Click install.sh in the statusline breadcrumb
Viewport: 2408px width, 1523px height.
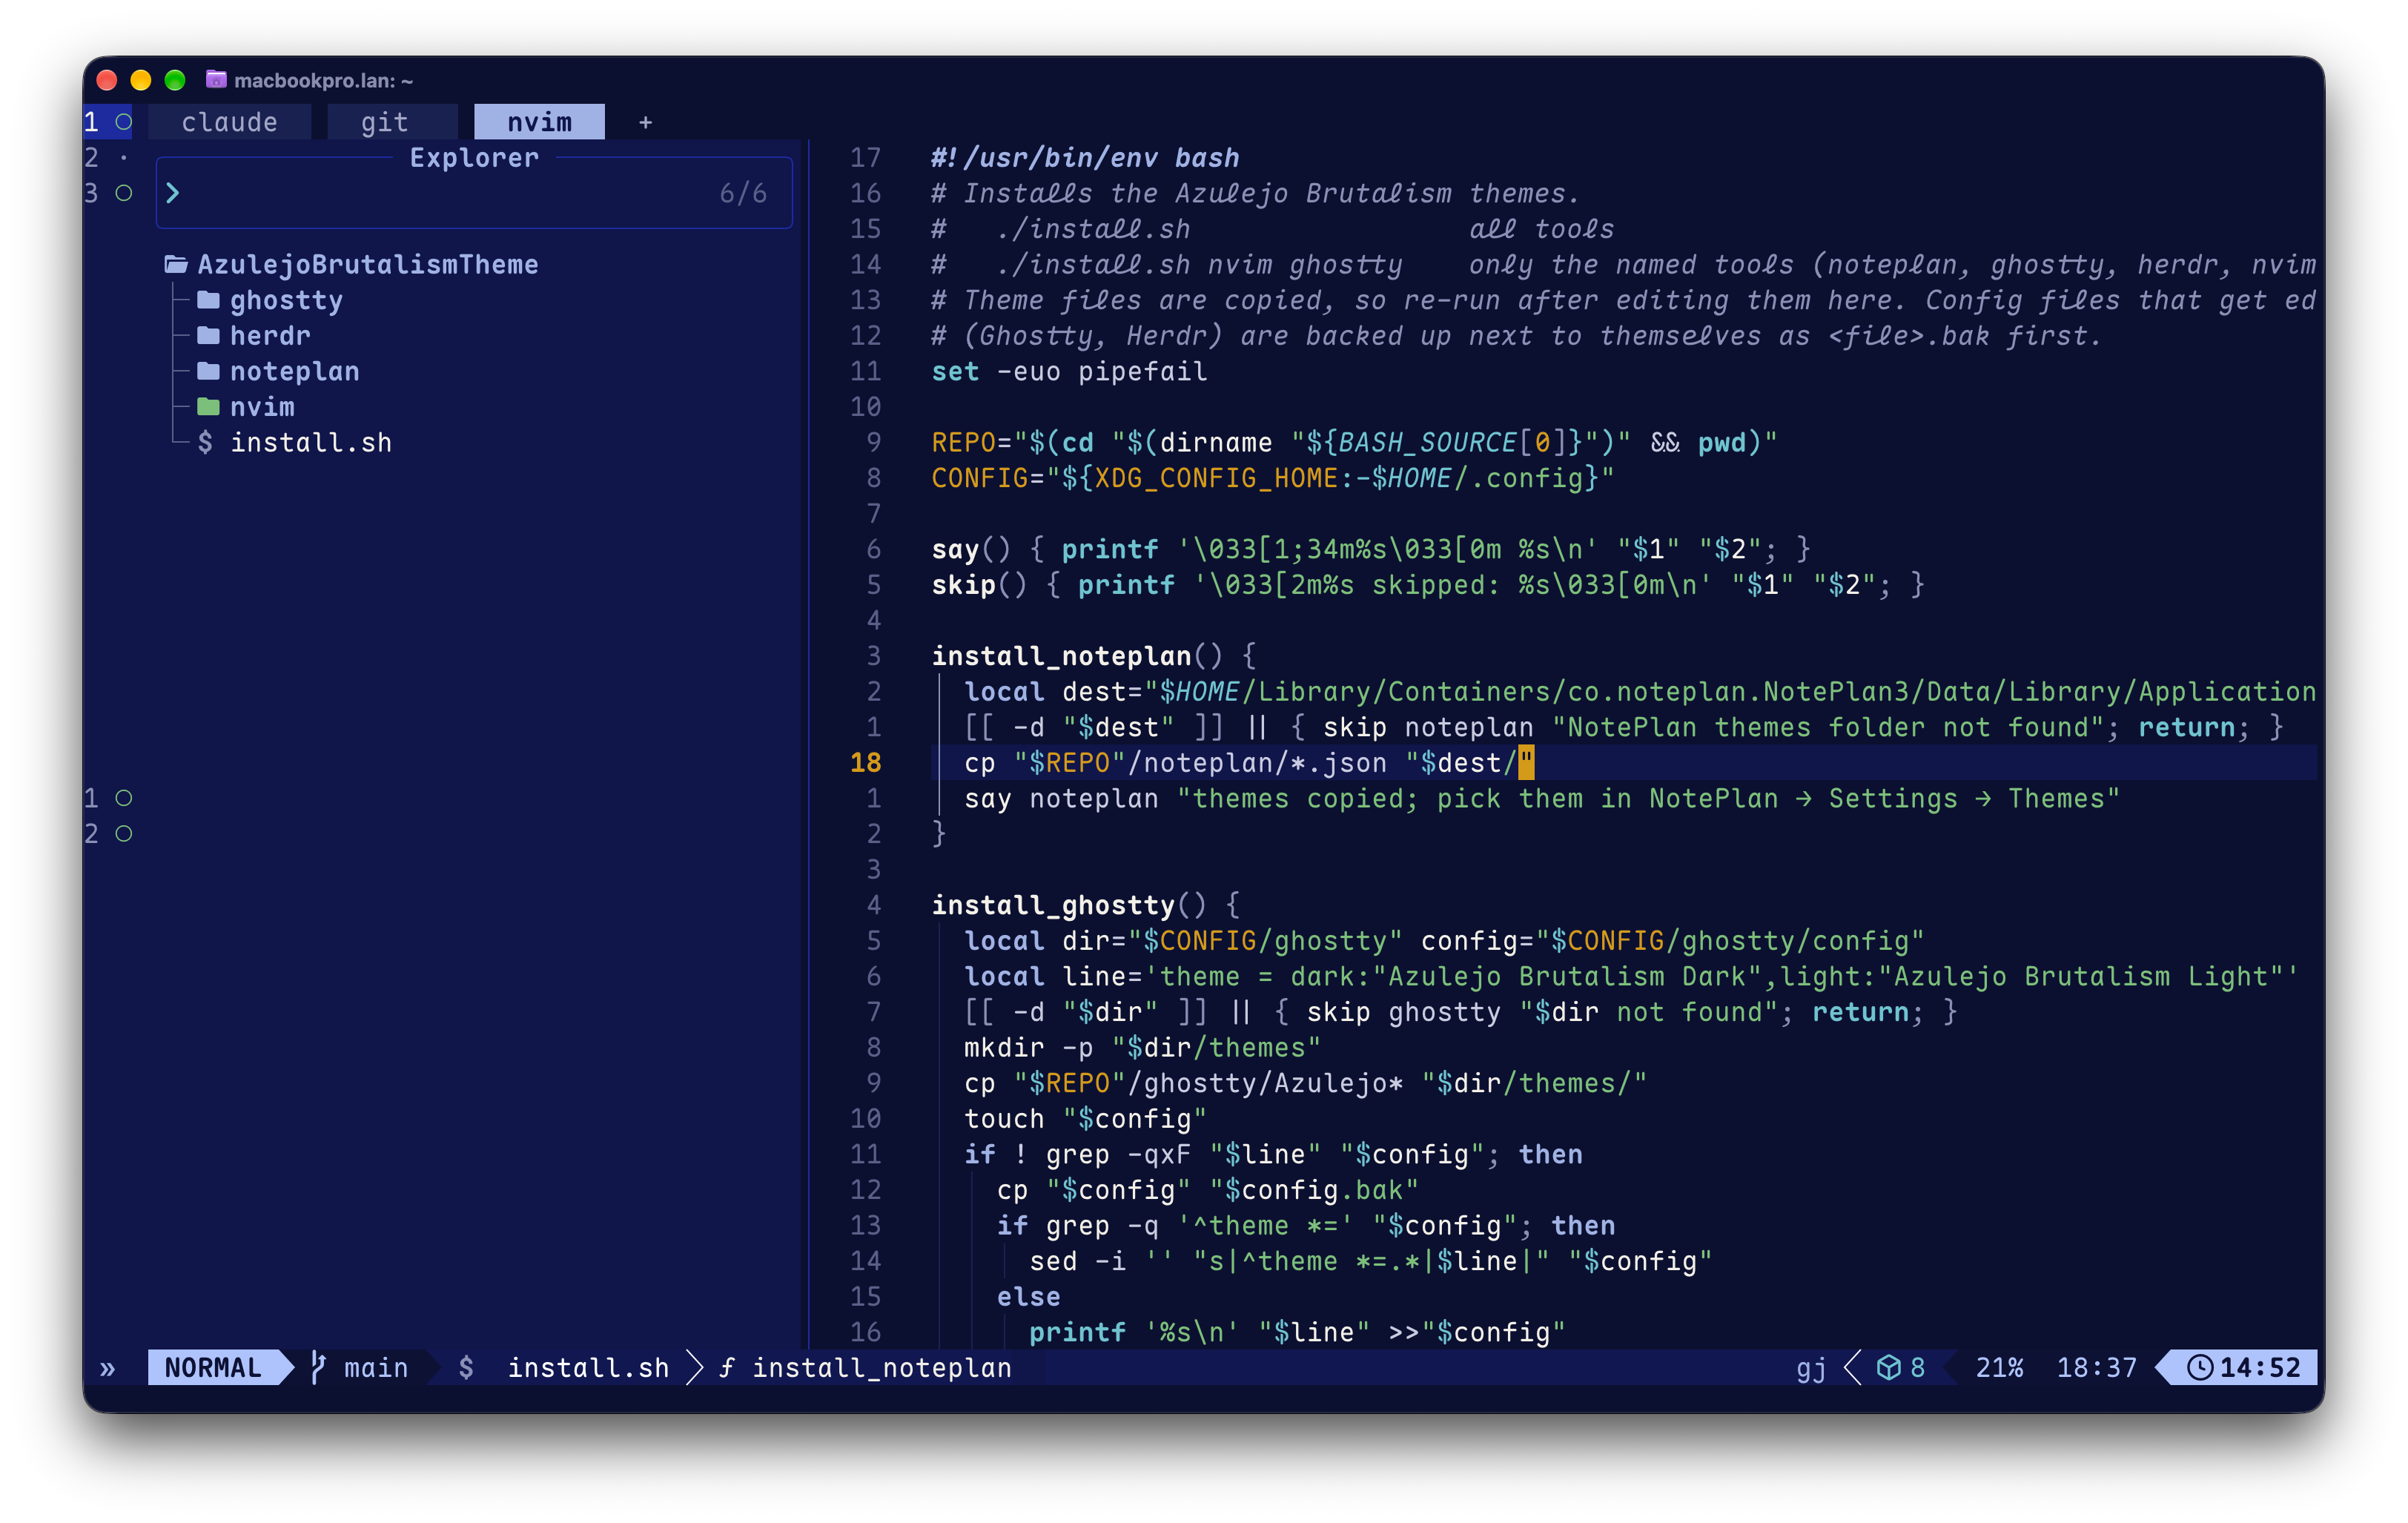pyautogui.click(x=588, y=1367)
